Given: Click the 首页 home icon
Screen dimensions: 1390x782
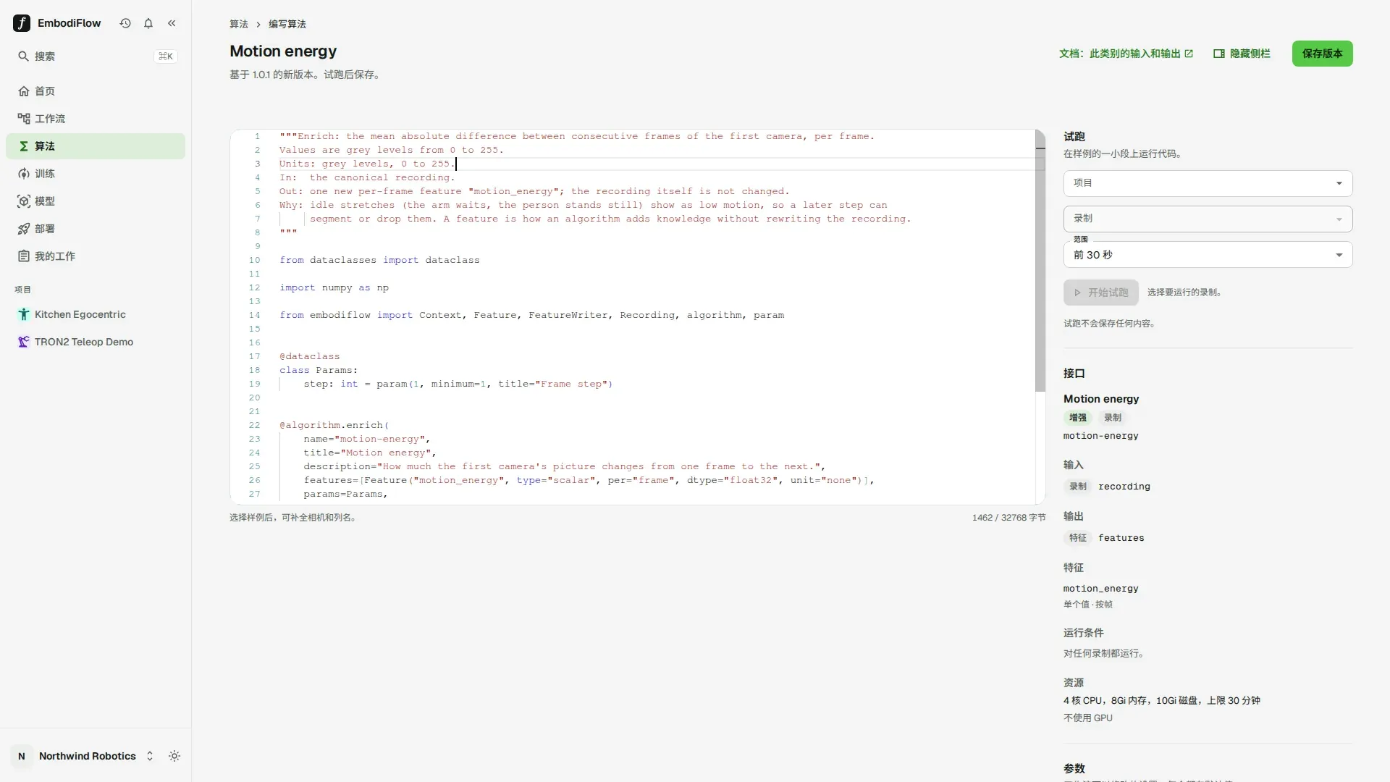Looking at the screenshot, I should click(x=24, y=91).
